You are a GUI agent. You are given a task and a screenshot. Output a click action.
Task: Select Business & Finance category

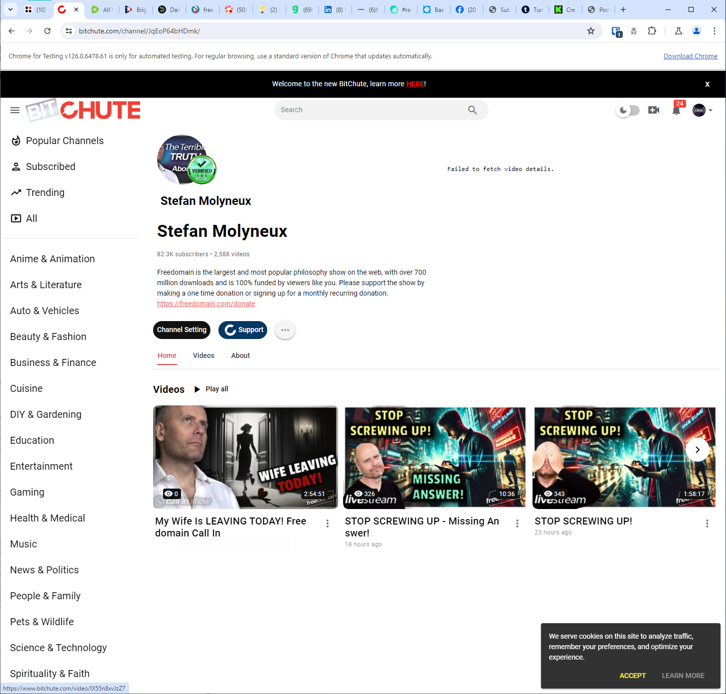(53, 363)
